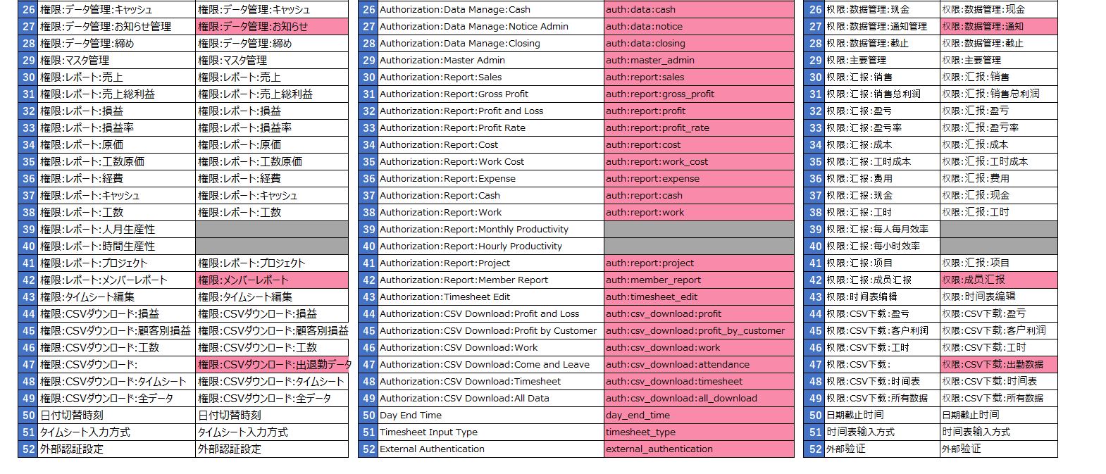Select the cell "Authorization:Master Admin"
The width and height of the screenshot is (1106, 474).
point(490,61)
